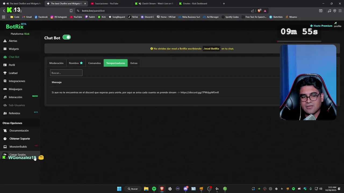344x193 pixels.
Task: Click the Obtener Soporte question icon
Action: point(5,139)
